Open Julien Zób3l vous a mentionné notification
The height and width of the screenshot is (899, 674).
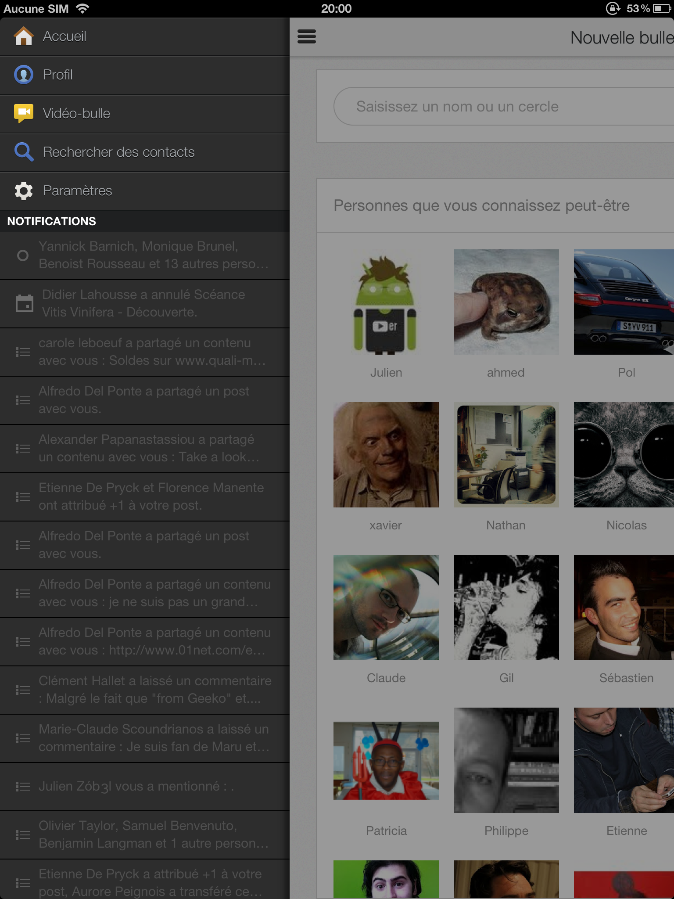(145, 787)
